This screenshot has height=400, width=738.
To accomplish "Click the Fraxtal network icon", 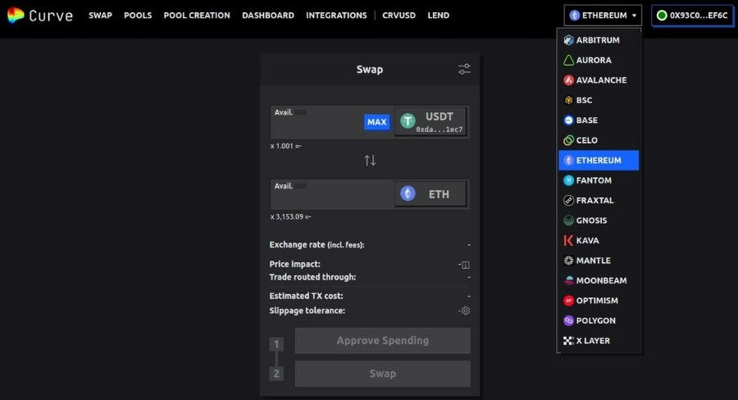I will (568, 201).
